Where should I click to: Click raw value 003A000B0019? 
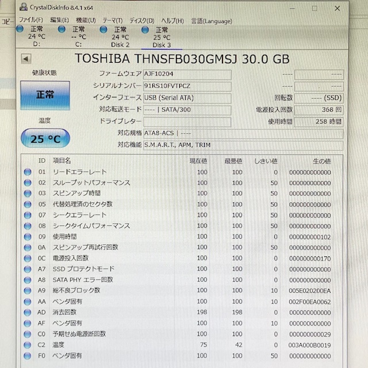tap(310, 345)
